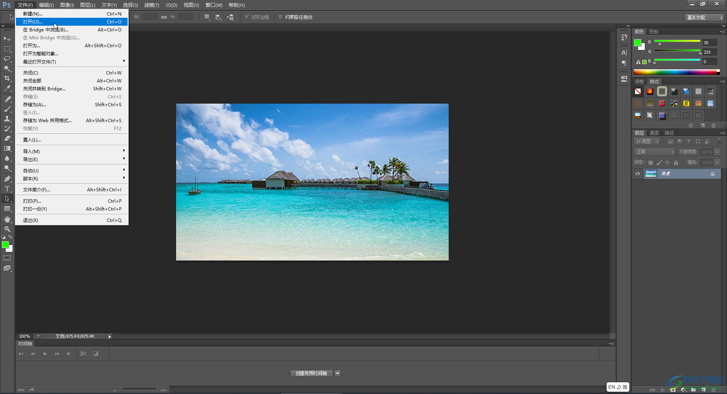Swap foreground and background colors
The height and width of the screenshot is (394, 727).
point(10,237)
